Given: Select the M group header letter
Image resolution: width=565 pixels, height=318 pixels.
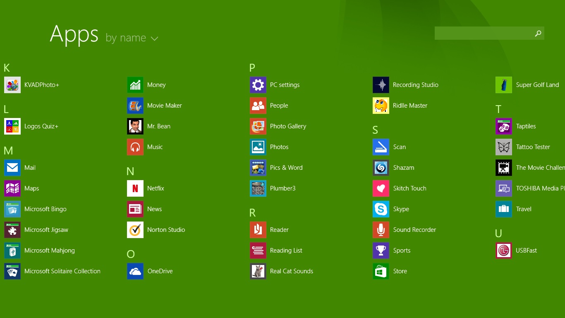Looking at the screenshot, I should [x=8, y=151].
